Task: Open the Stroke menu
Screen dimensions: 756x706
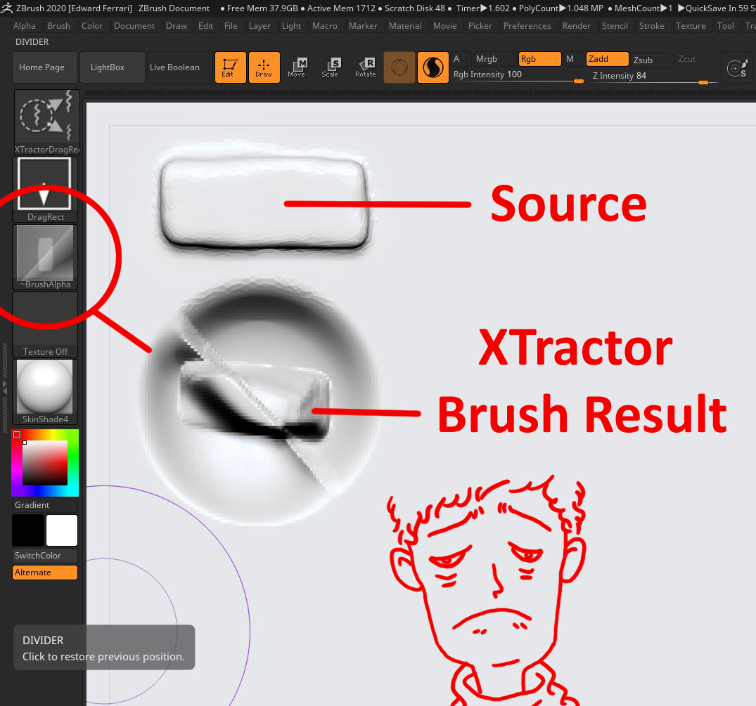Action: click(x=652, y=26)
